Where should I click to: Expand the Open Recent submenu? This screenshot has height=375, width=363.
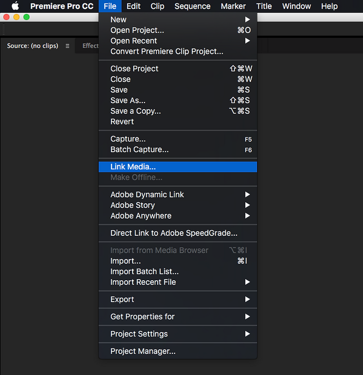(178, 41)
